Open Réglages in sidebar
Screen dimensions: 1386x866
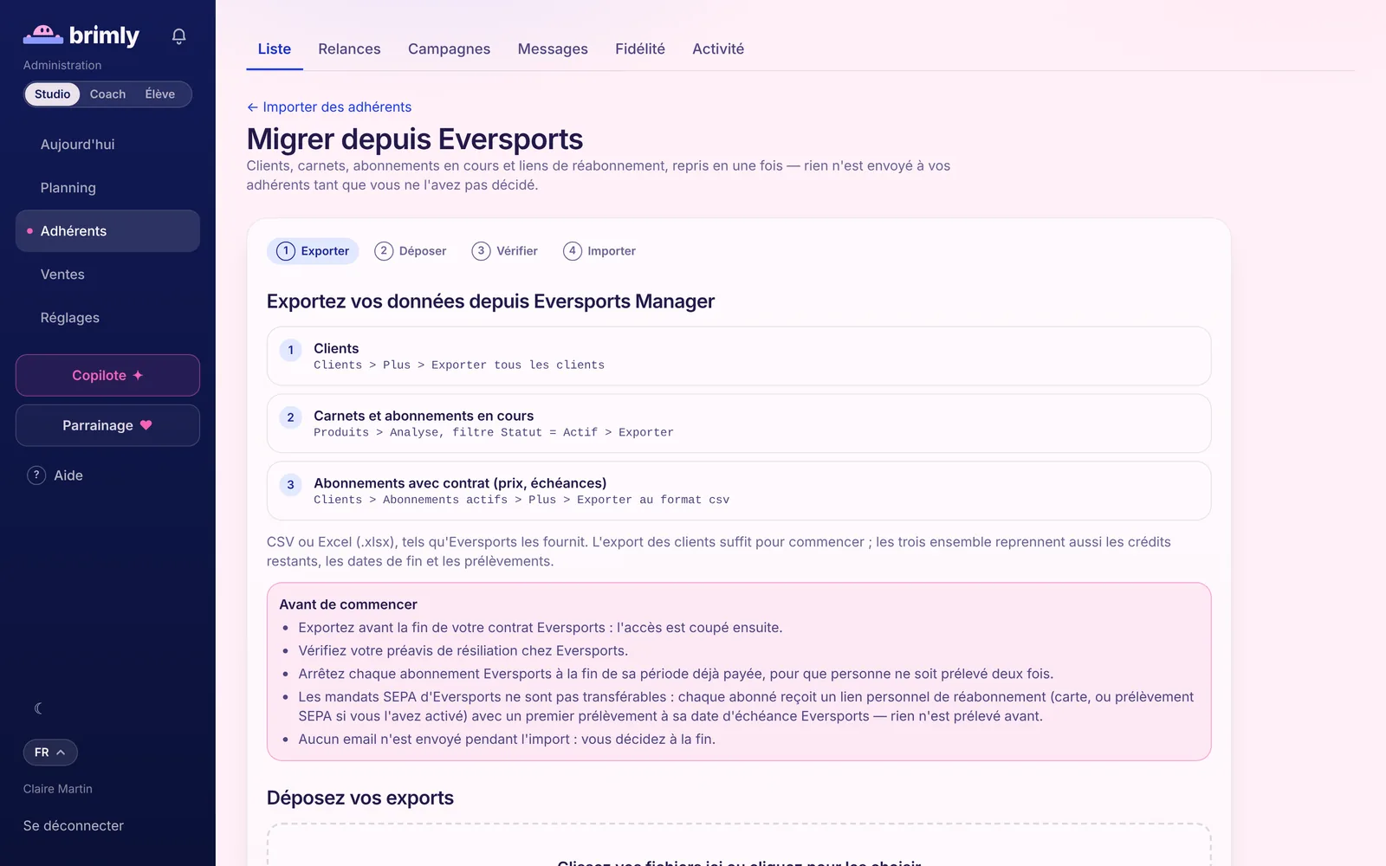pyautogui.click(x=107, y=318)
